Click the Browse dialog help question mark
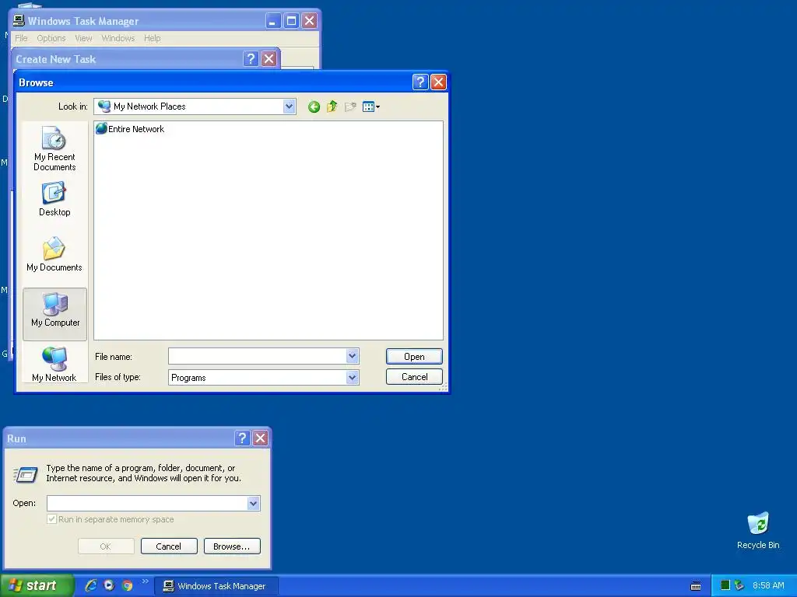The image size is (797, 597). (x=420, y=82)
